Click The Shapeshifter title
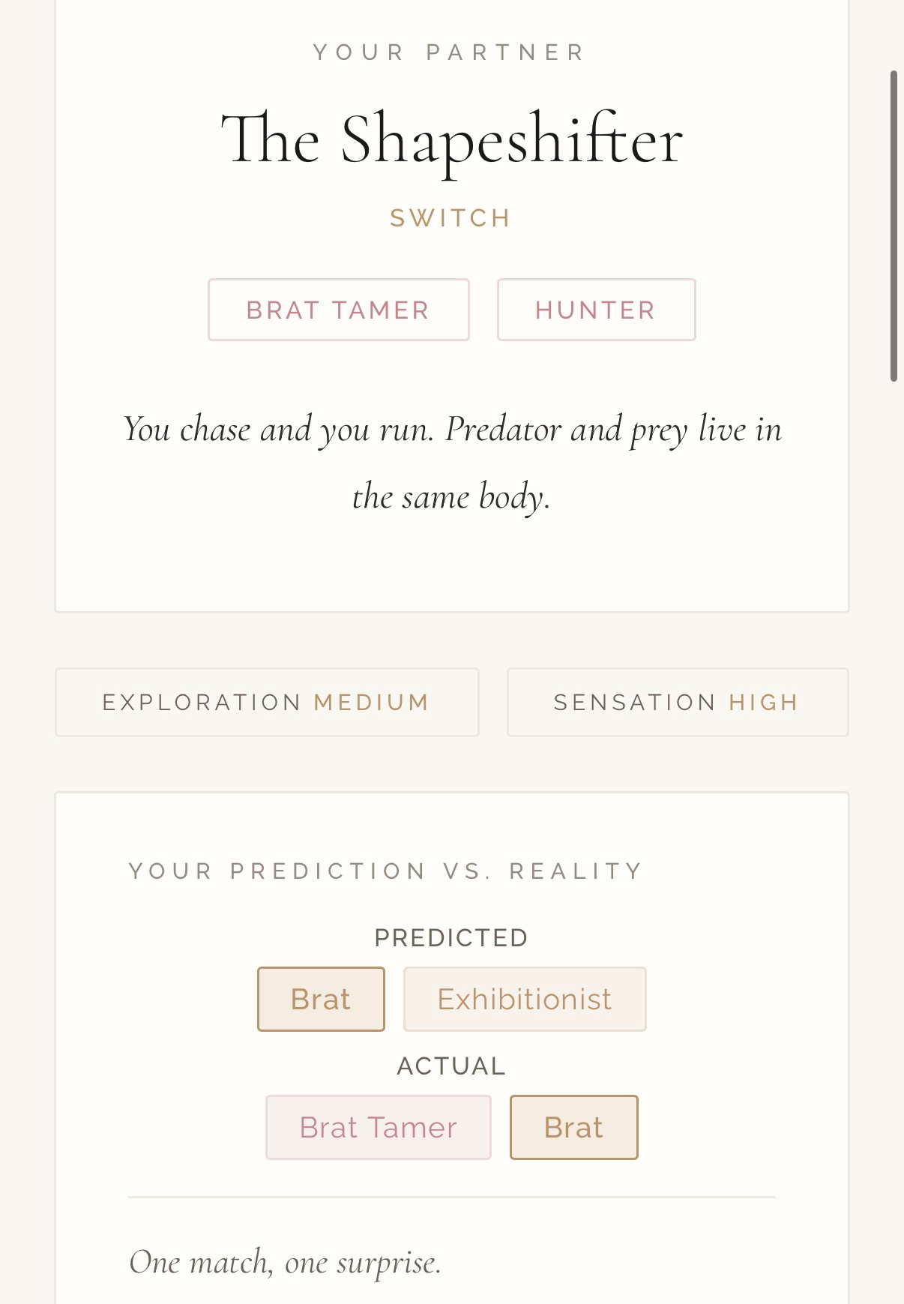Image resolution: width=904 pixels, height=1304 pixels. [x=452, y=139]
